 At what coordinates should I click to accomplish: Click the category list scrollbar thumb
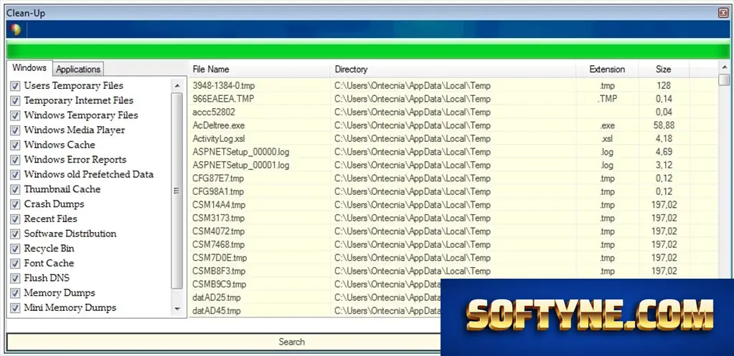177,190
